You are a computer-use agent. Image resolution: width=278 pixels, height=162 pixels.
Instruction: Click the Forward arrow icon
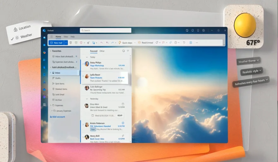click(x=112, y=43)
